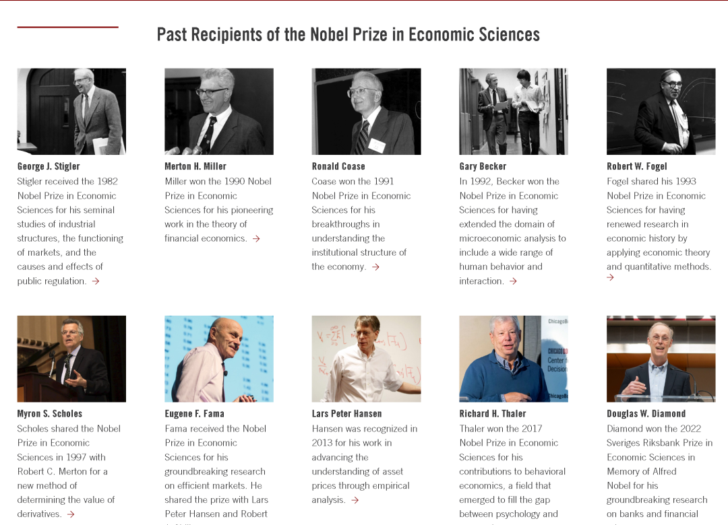Click Merton H. Miller's black-and-white photo

(x=219, y=112)
